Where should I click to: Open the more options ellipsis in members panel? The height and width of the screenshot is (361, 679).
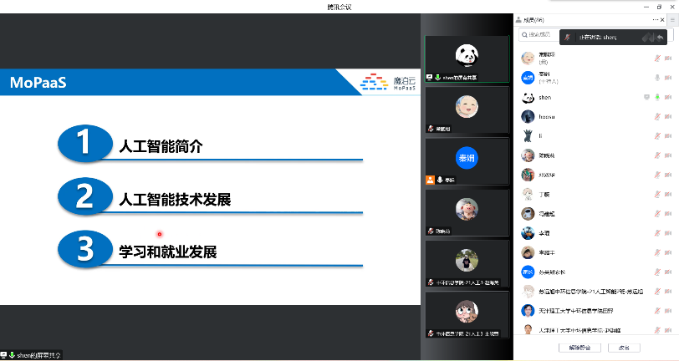tap(656, 18)
